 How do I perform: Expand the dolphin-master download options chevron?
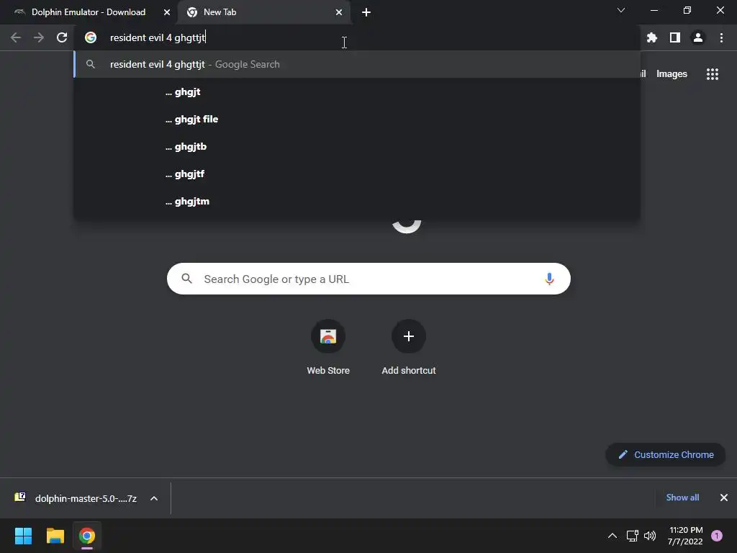pos(154,498)
